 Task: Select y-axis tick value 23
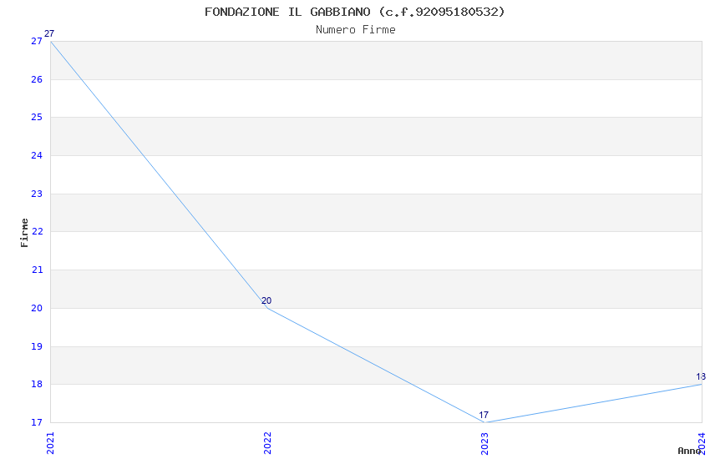pyautogui.click(x=37, y=194)
